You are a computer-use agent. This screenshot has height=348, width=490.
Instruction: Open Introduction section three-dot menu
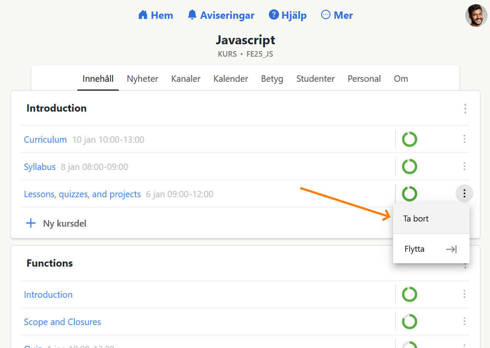[x=465, y=109]
